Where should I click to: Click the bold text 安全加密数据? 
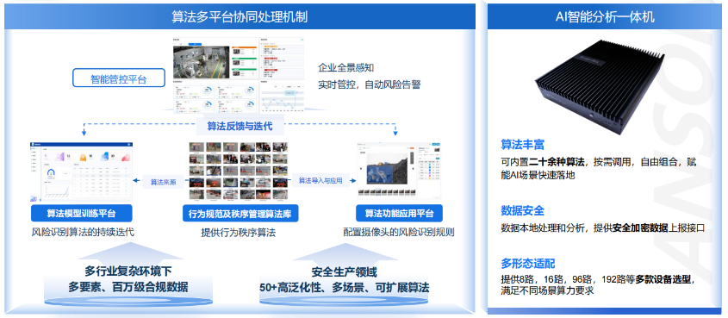click(x=640, y=228)
